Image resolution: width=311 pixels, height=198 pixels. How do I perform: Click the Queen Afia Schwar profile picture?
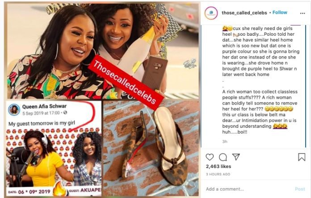(14, 110)
